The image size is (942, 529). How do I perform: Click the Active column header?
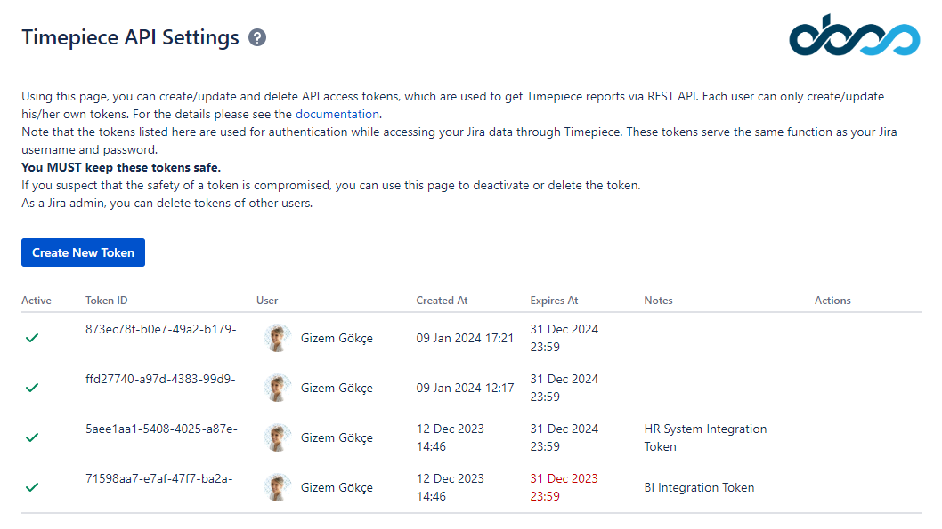pyautogui.click(x=37, y=301)
